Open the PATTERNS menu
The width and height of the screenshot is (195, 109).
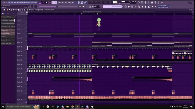pos(19,2)
